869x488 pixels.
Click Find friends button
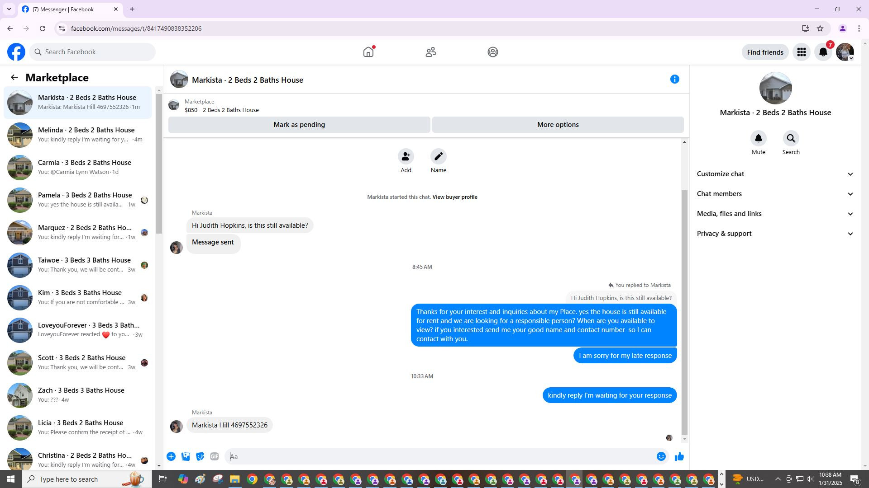[x=765, y=52]
